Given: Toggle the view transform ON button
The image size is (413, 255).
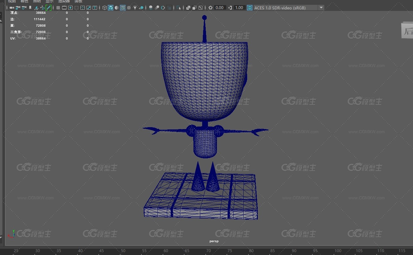Looking at the screenshot, I should tap(250, 8).
